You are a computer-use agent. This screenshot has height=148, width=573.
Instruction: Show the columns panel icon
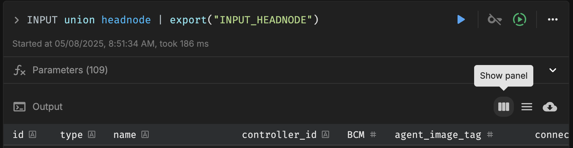(x=504, y=107)
